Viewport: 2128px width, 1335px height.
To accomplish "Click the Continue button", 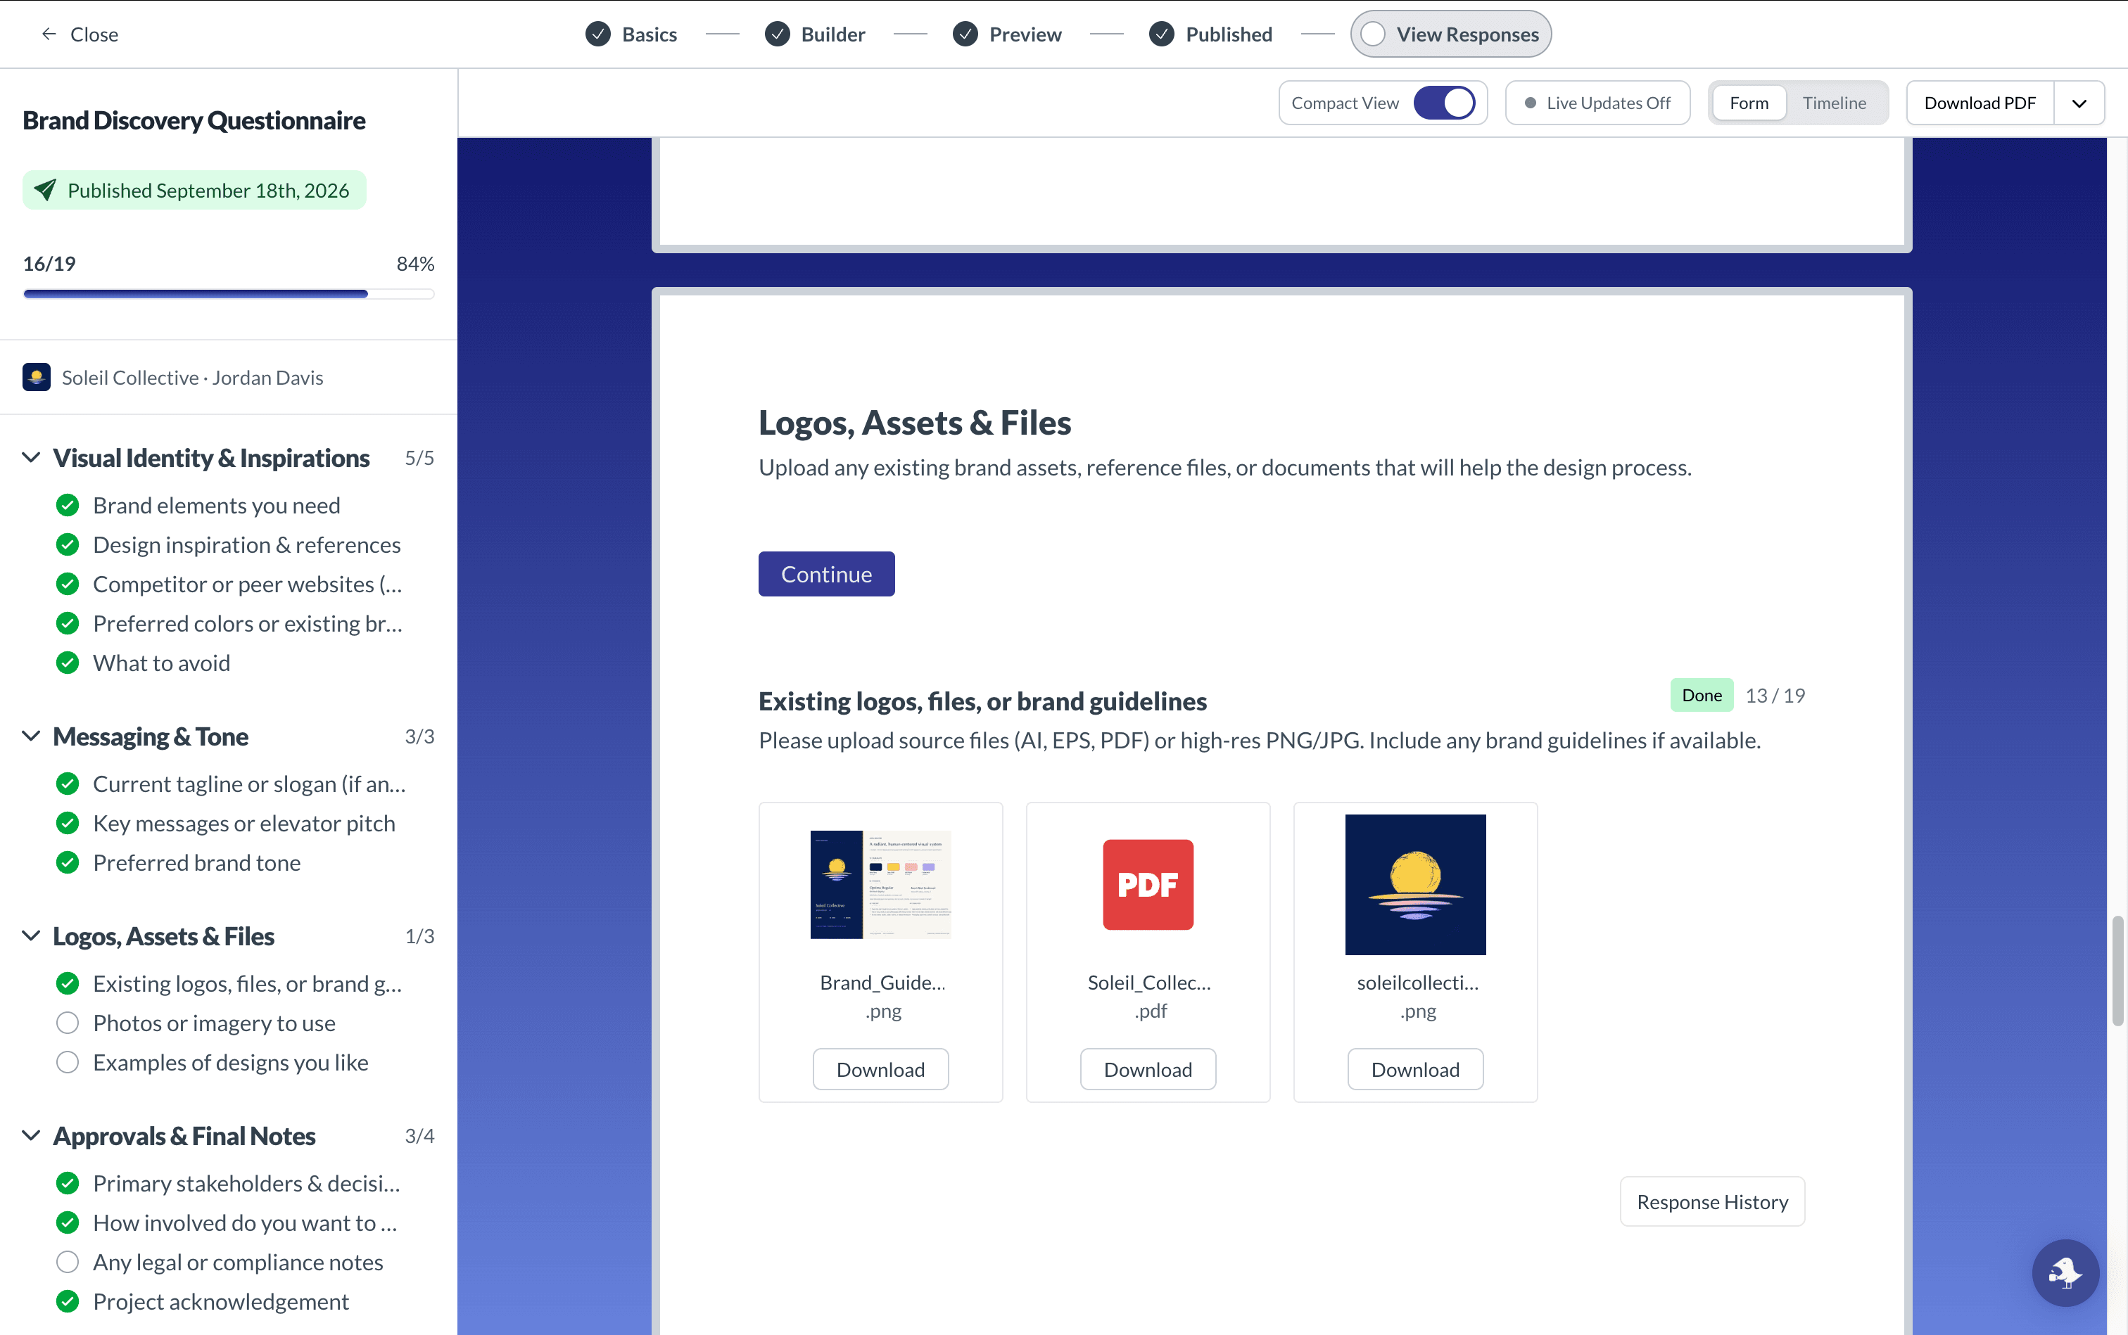I will pos(826,574).
